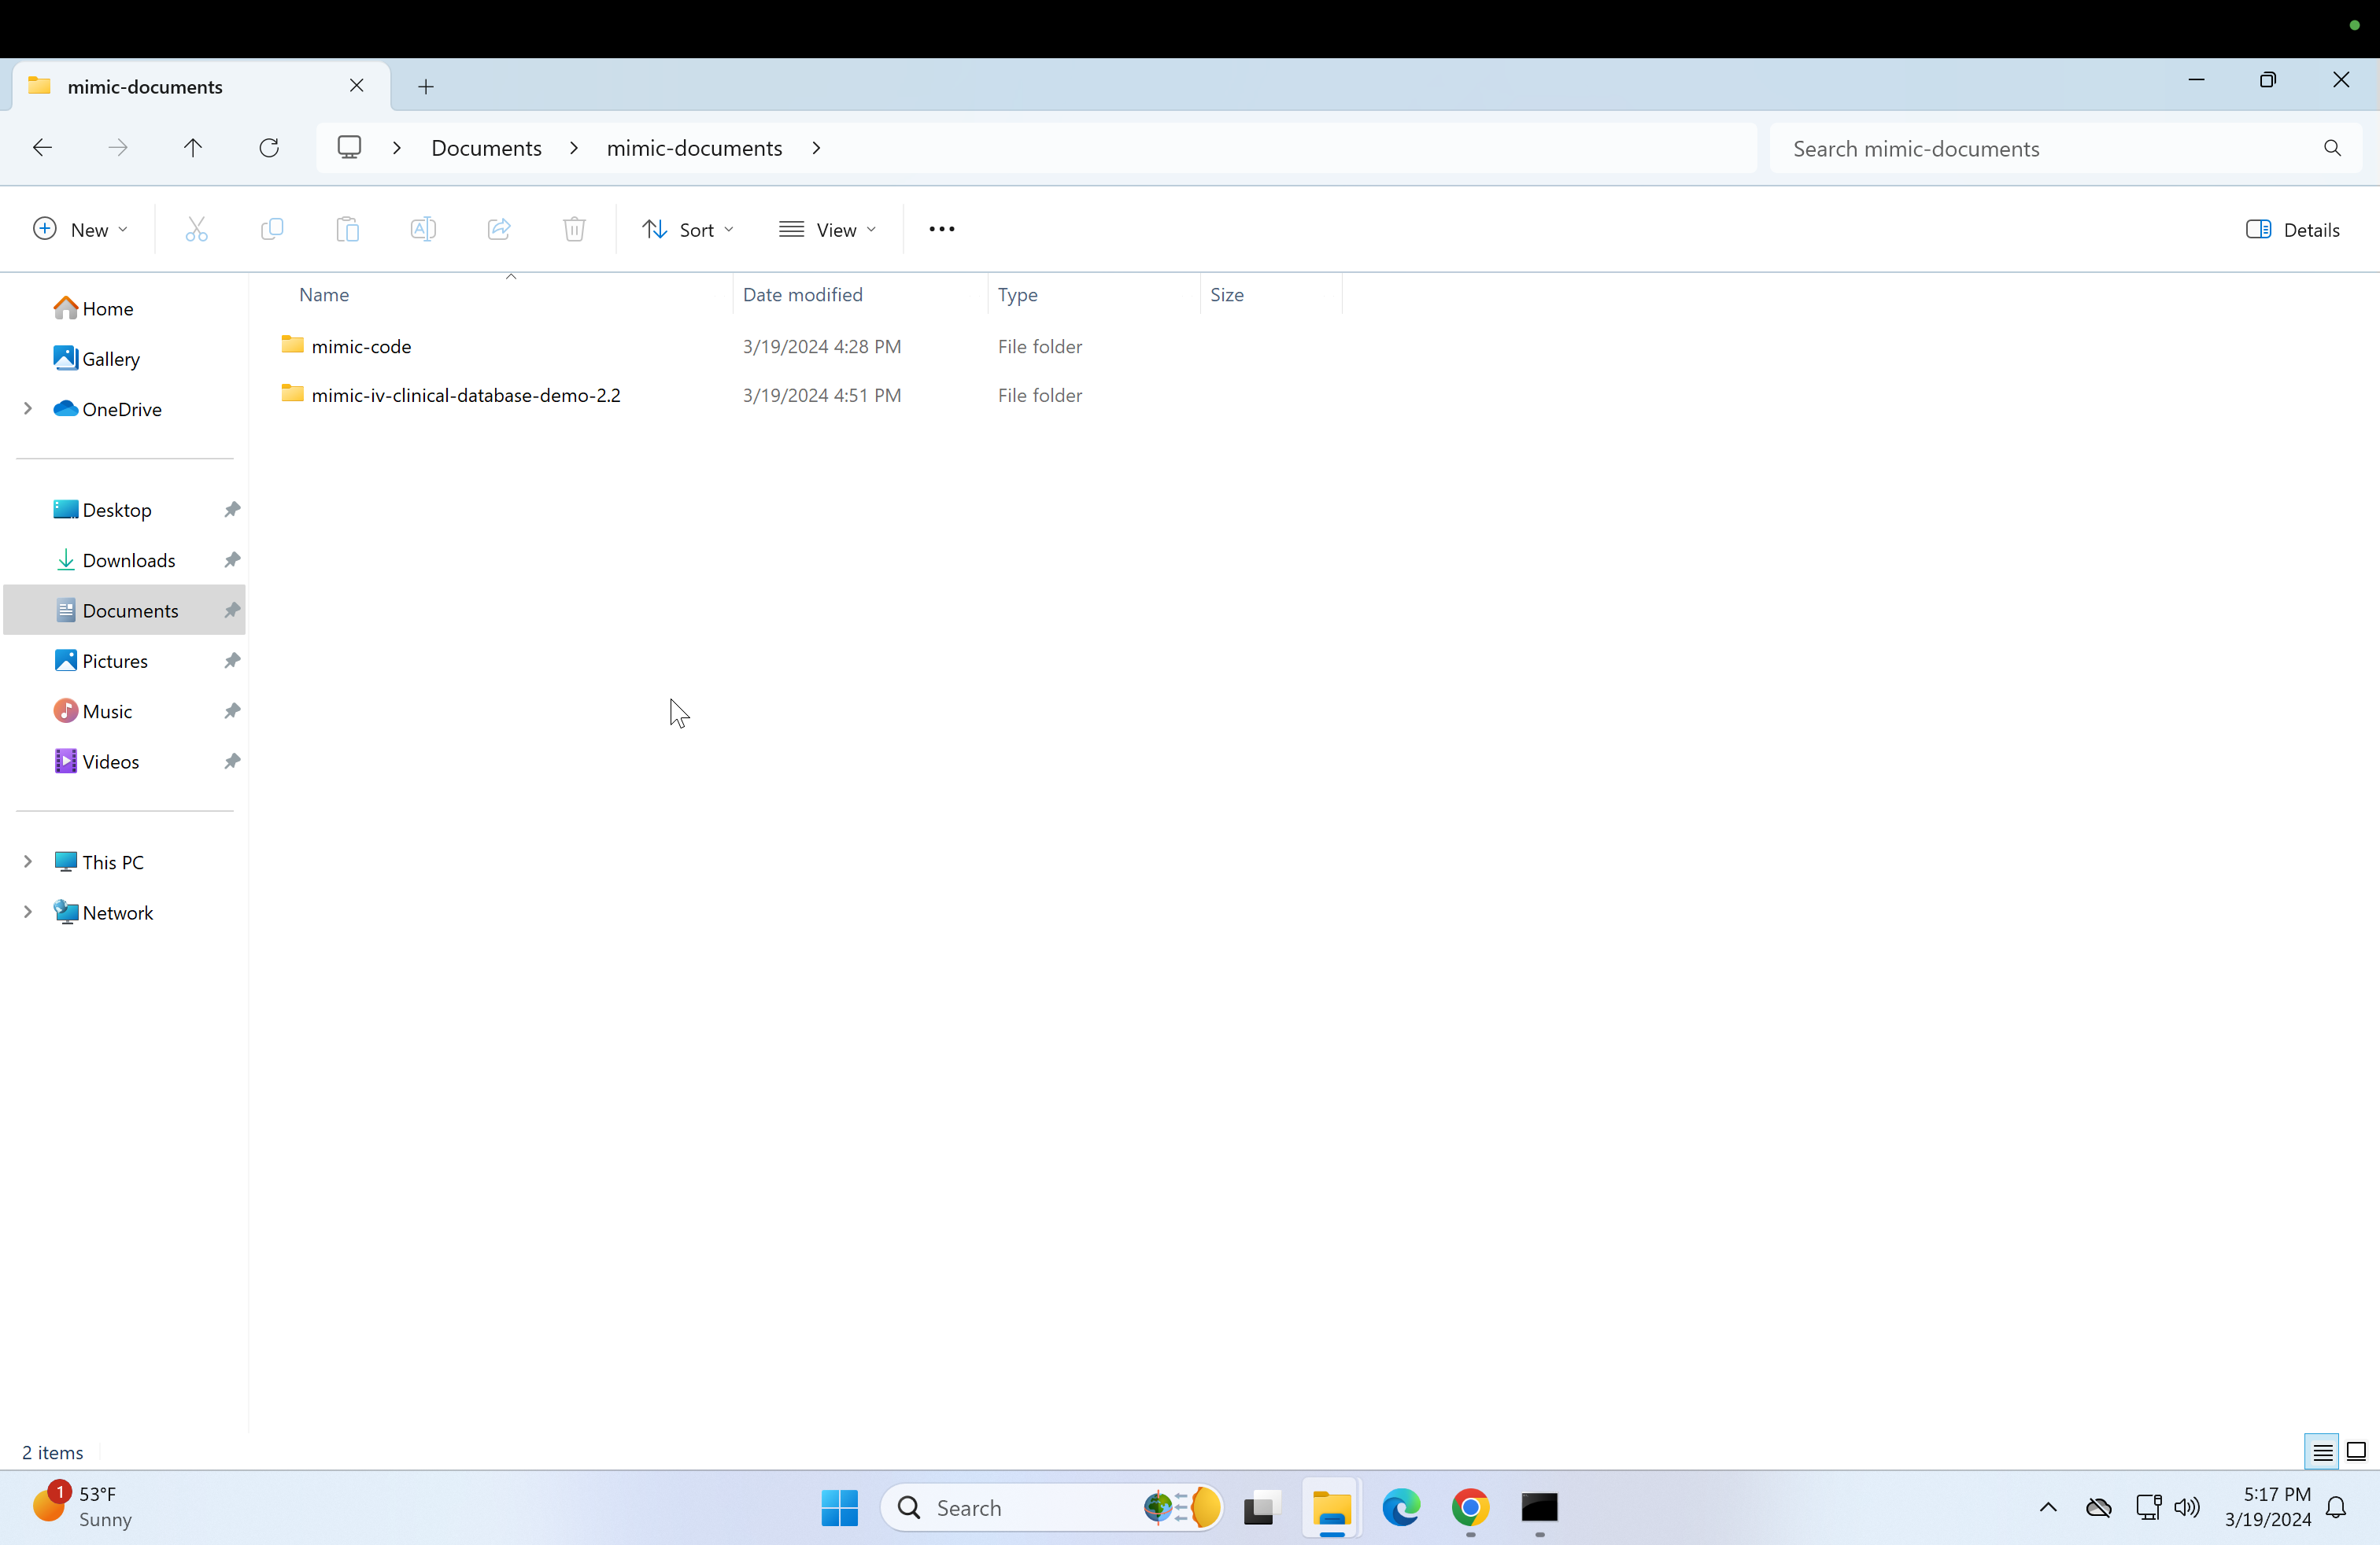Viewport: 2380px width, 1545px height.
Task: Navigate back with the back arrow
Action: pos(42,148)
